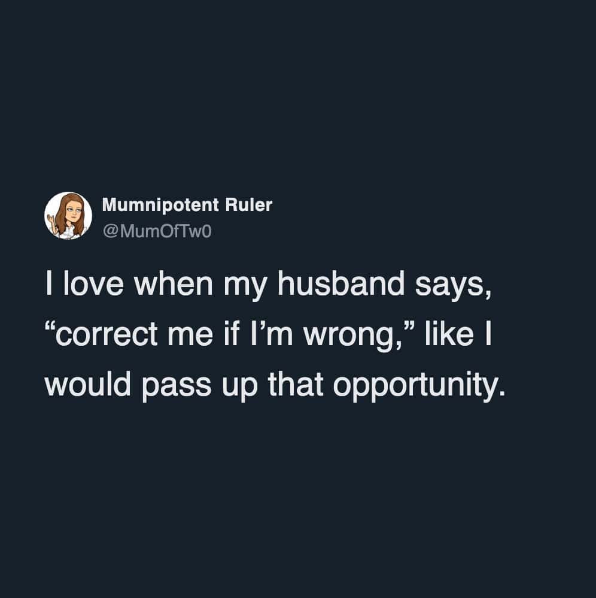This screenshot has width=596, height=598.
Task: Click the word "Ruler" in the name
Action: click(248, 205)
